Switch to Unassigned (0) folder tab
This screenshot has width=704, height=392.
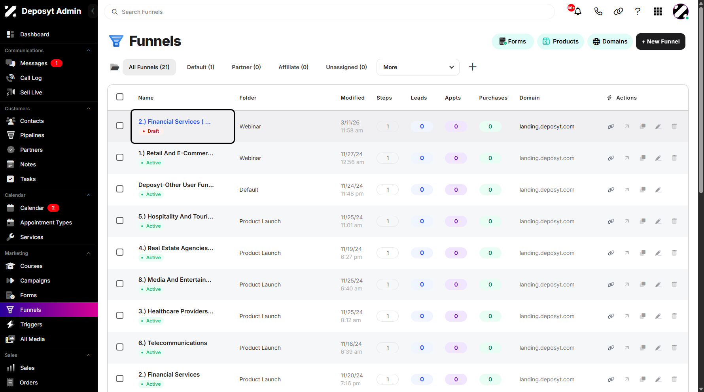click(346, 67)
